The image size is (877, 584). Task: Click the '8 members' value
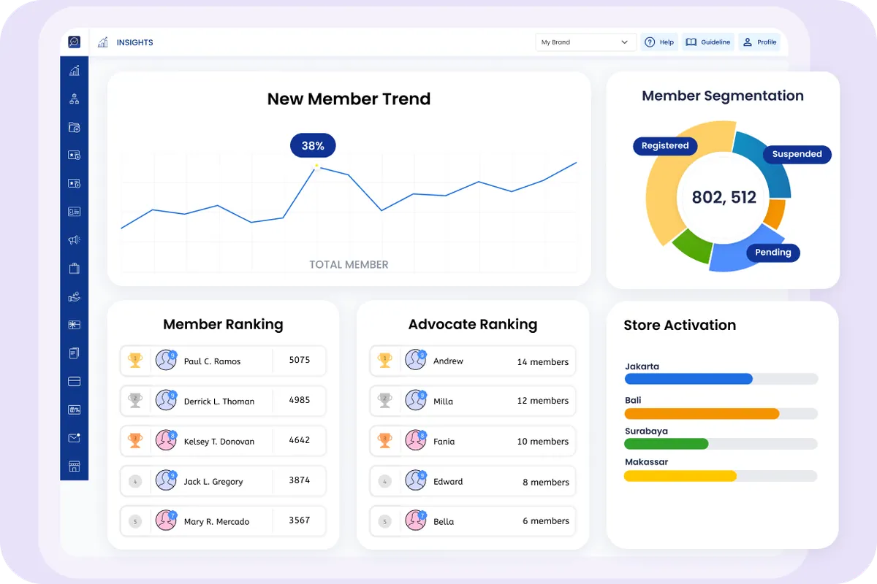click(x=546, y=483)
